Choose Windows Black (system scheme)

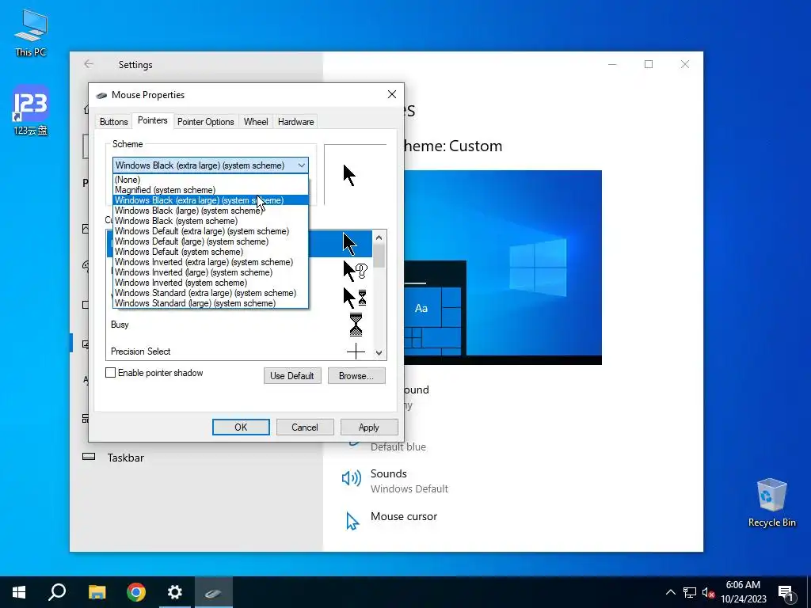coord(210,221)
